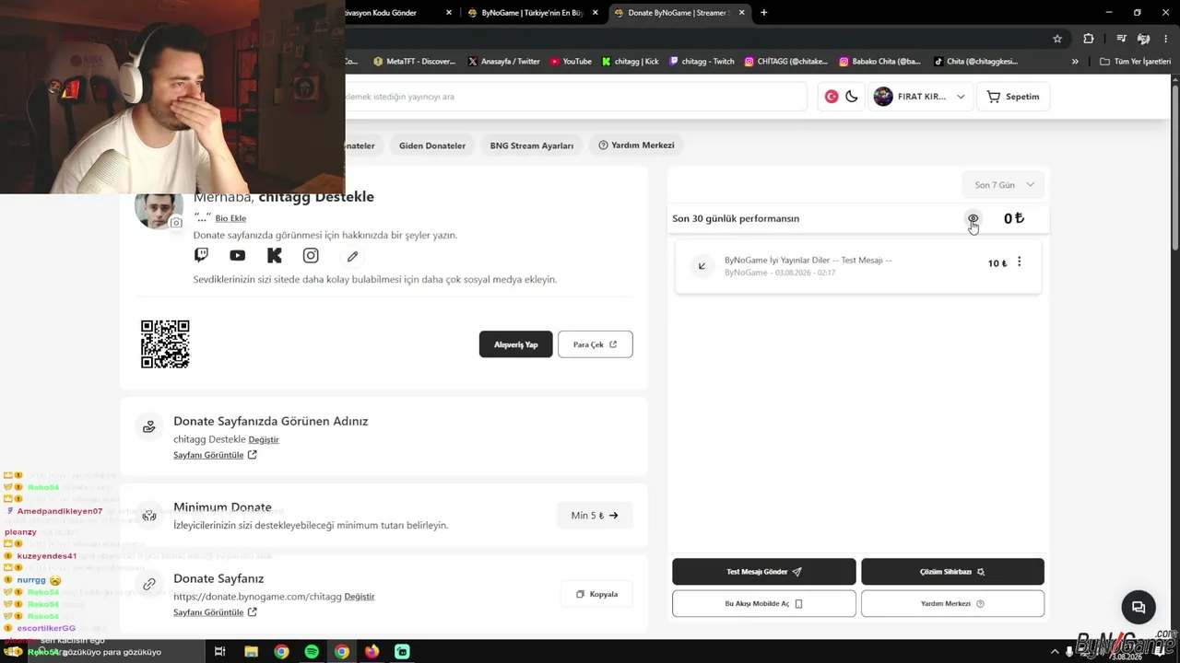Open the Kick social link icon

tap(274, 255)
